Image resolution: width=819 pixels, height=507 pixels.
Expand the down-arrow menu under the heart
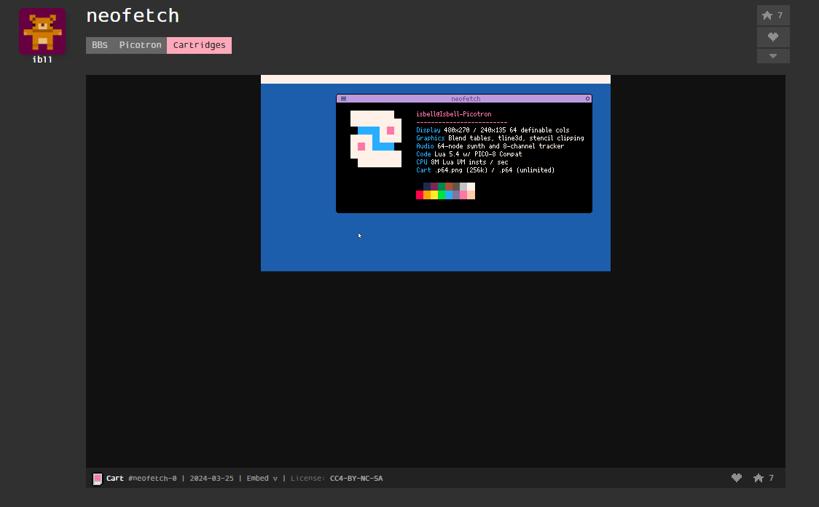coord(773,56)
